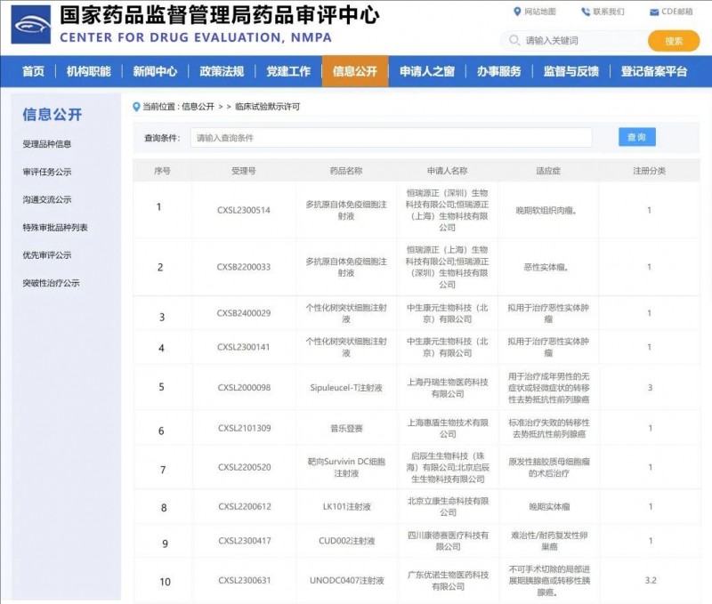Open the 监督与反馈 nav tab

click(x=570, y=71)
